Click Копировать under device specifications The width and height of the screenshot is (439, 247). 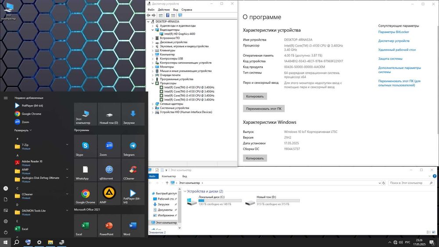255,97
